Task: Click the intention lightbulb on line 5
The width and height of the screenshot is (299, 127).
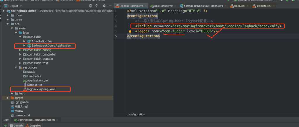Action: (130, 31)
